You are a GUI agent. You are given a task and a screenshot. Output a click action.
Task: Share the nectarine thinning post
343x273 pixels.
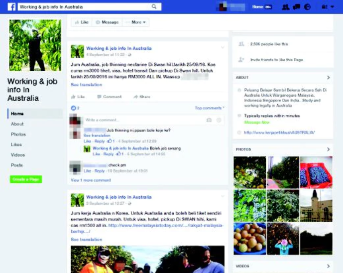point(142,97)
